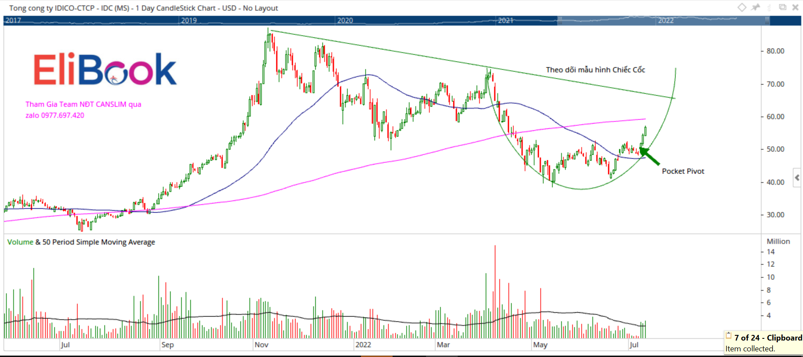This screenshot has width=803, height=357.
Task: Click 2017 in the overview timeline
Action: click(x=13, y=20)
